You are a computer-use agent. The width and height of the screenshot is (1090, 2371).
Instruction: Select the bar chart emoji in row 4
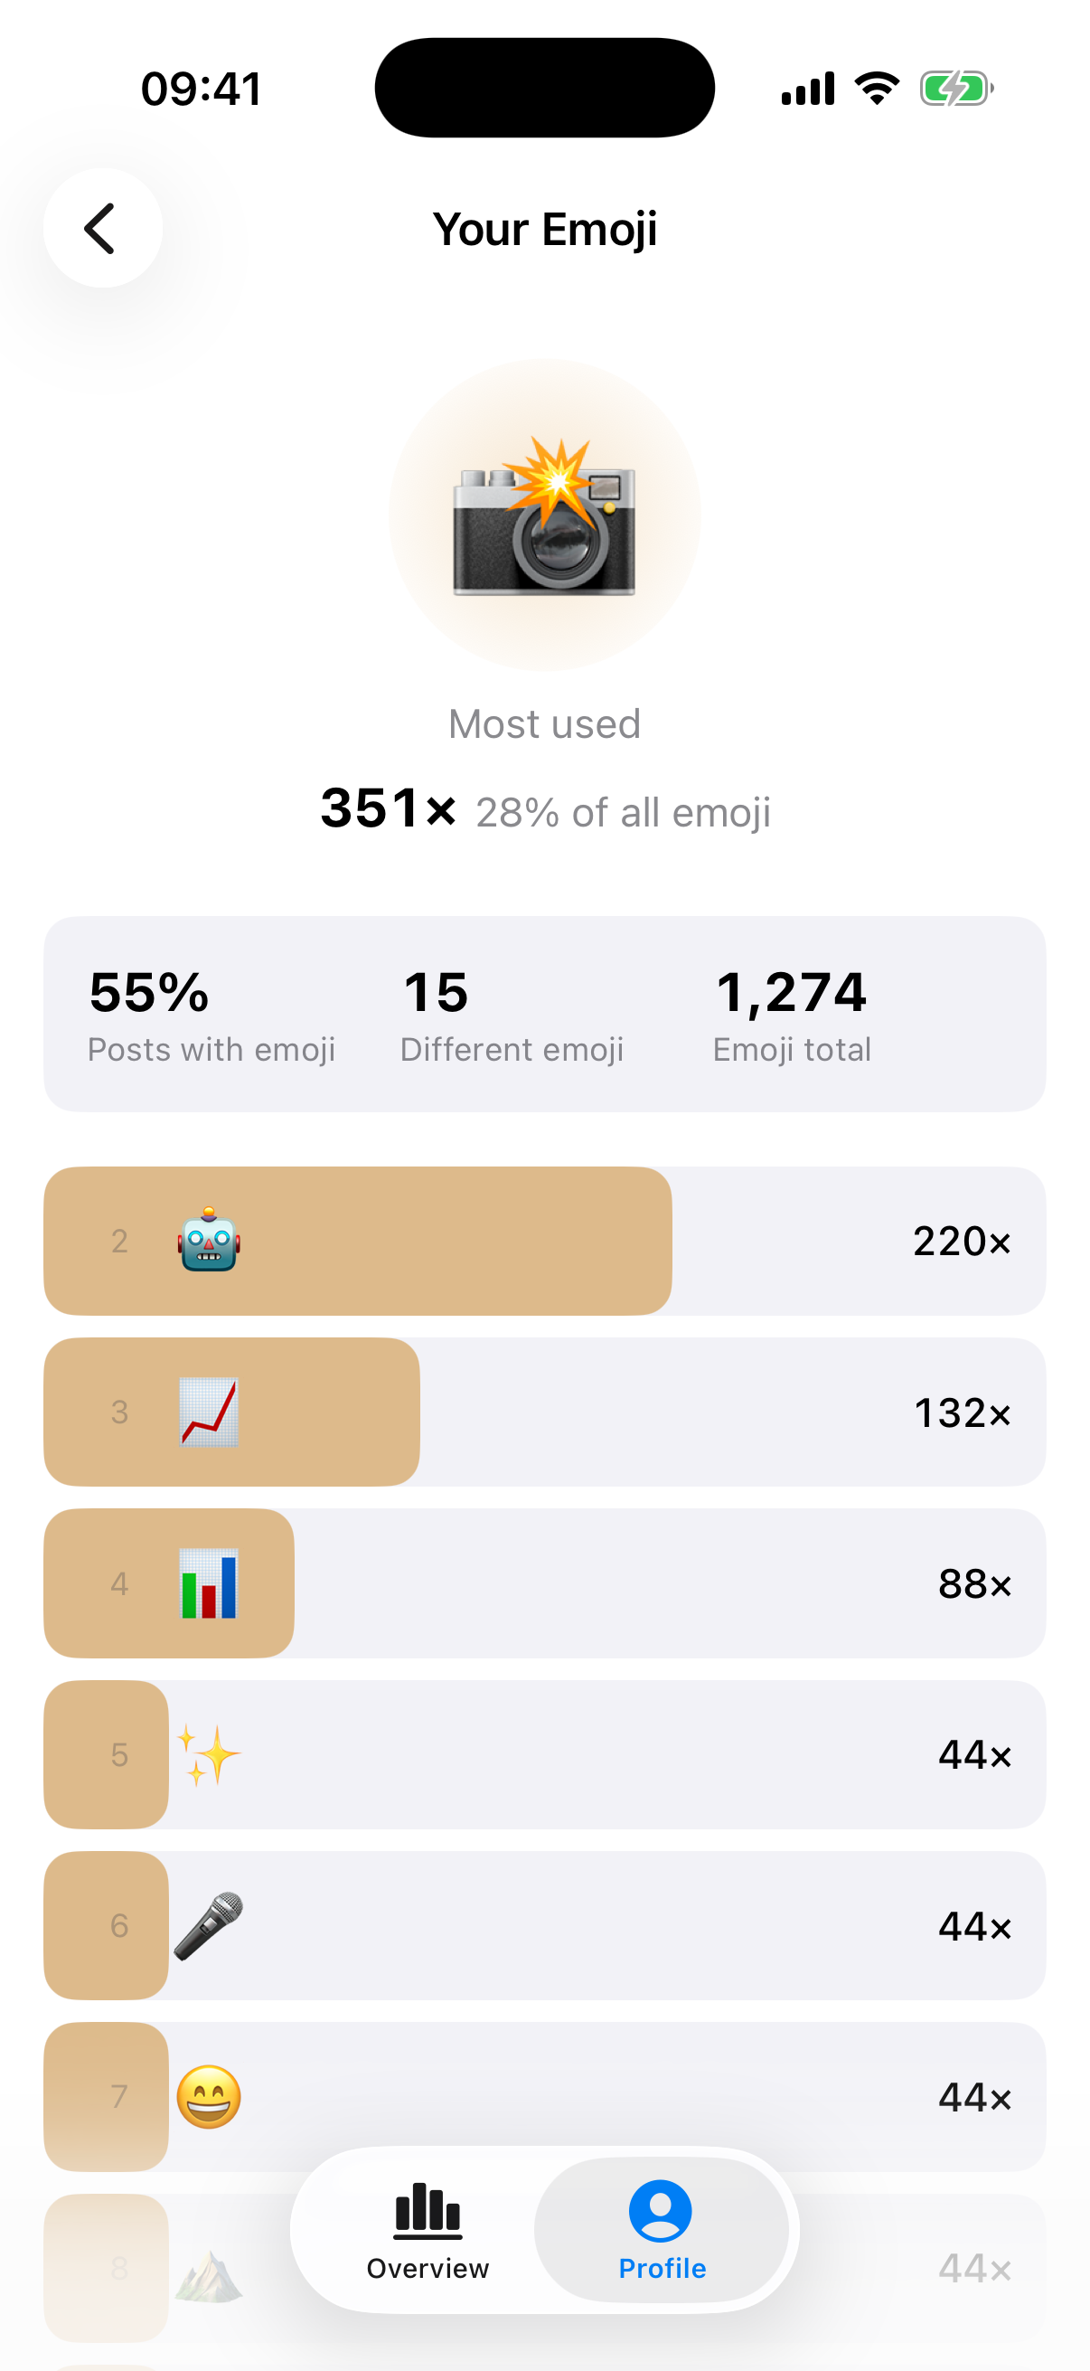click(x=209, y=1583)
